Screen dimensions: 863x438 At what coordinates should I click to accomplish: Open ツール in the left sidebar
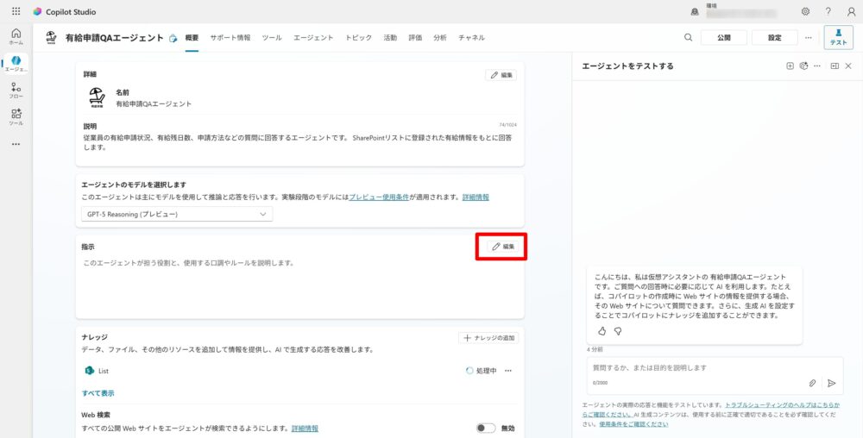[x=16, y=117]
